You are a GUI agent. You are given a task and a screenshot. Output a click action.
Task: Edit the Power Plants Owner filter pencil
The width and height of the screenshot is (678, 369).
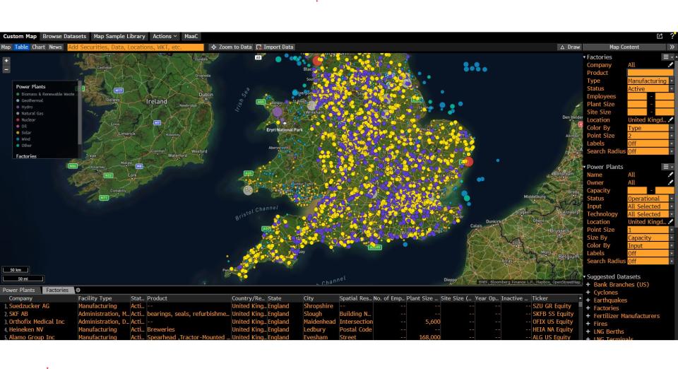pyautogui.click(x=671, y=182)
